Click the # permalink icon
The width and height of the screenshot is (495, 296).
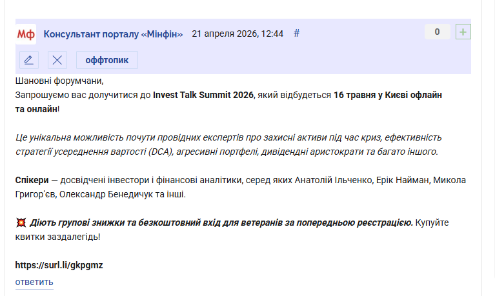[297, 34]
